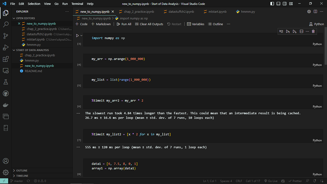Open Run and Debug view

[x=6, y=47]
